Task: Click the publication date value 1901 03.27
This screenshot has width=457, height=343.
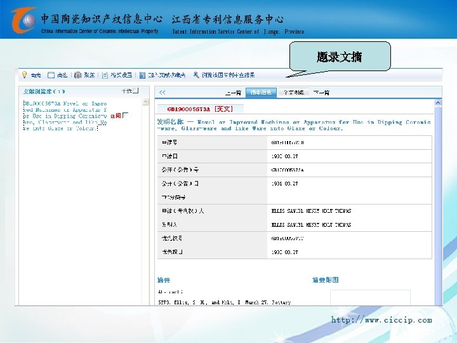Action: tap(285, 184)
